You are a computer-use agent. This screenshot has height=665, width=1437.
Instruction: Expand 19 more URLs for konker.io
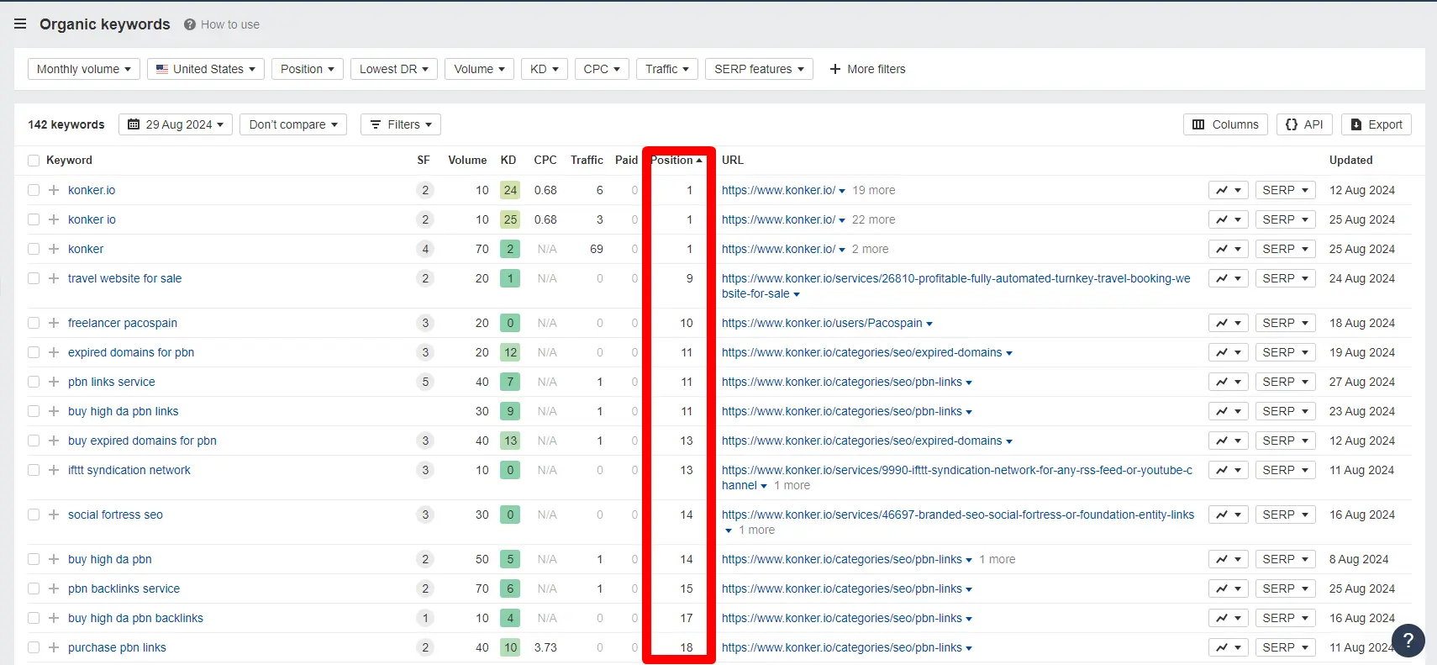click(874, 190)
